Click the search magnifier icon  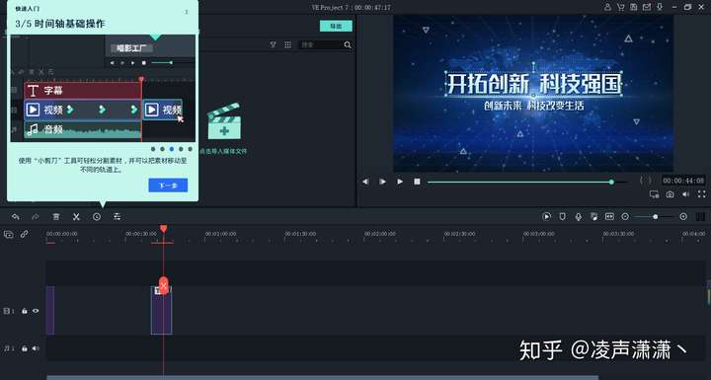[x=348, y=44]
